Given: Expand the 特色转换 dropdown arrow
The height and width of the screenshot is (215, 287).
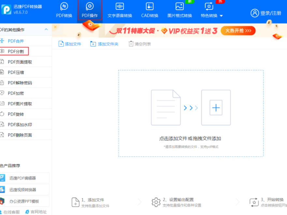Looking at the screenshot, I should point(221,16).
